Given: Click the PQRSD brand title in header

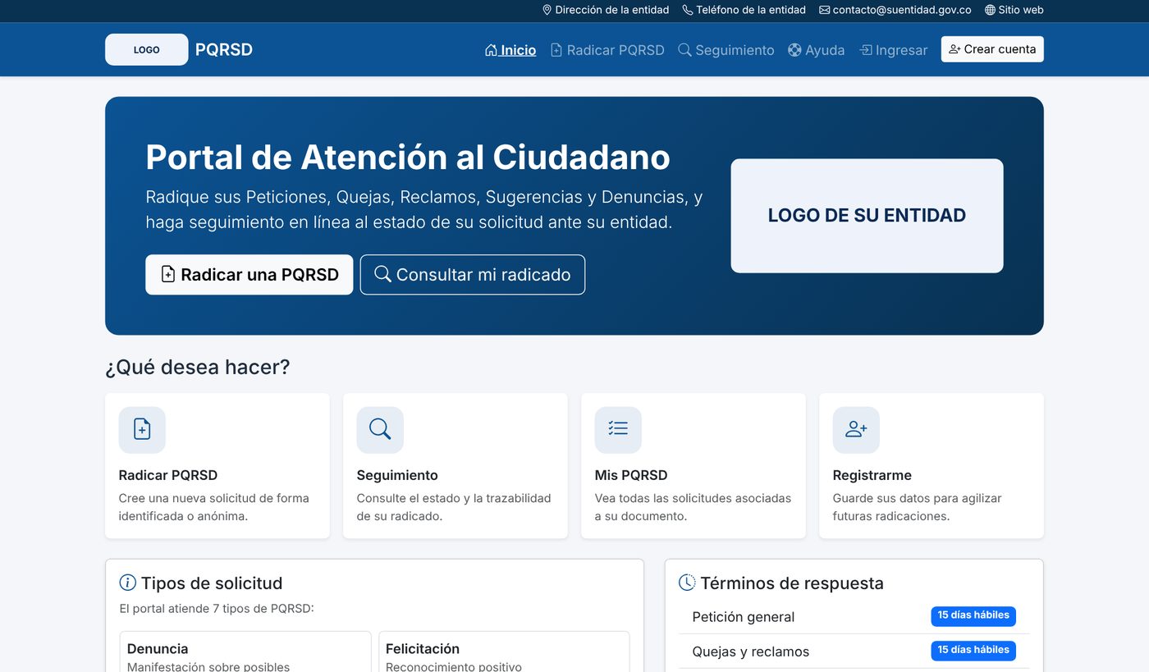Looking at the screenshot, I should point(224,49).
